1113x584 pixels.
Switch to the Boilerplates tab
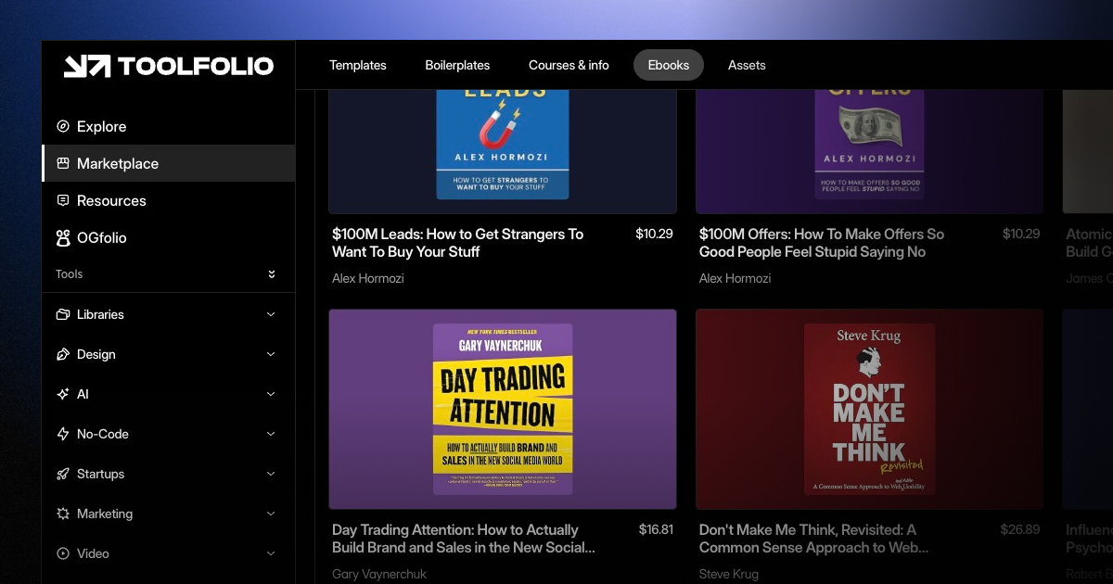(457, 65)
